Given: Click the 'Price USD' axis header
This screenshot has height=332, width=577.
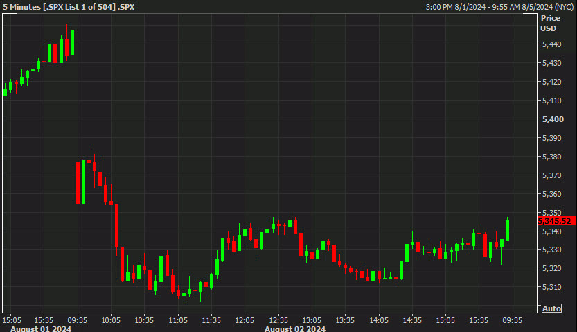Looking at the screenshot, I should [550, 23].
